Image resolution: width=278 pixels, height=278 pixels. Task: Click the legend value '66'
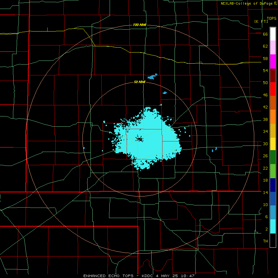coord(265,34)
